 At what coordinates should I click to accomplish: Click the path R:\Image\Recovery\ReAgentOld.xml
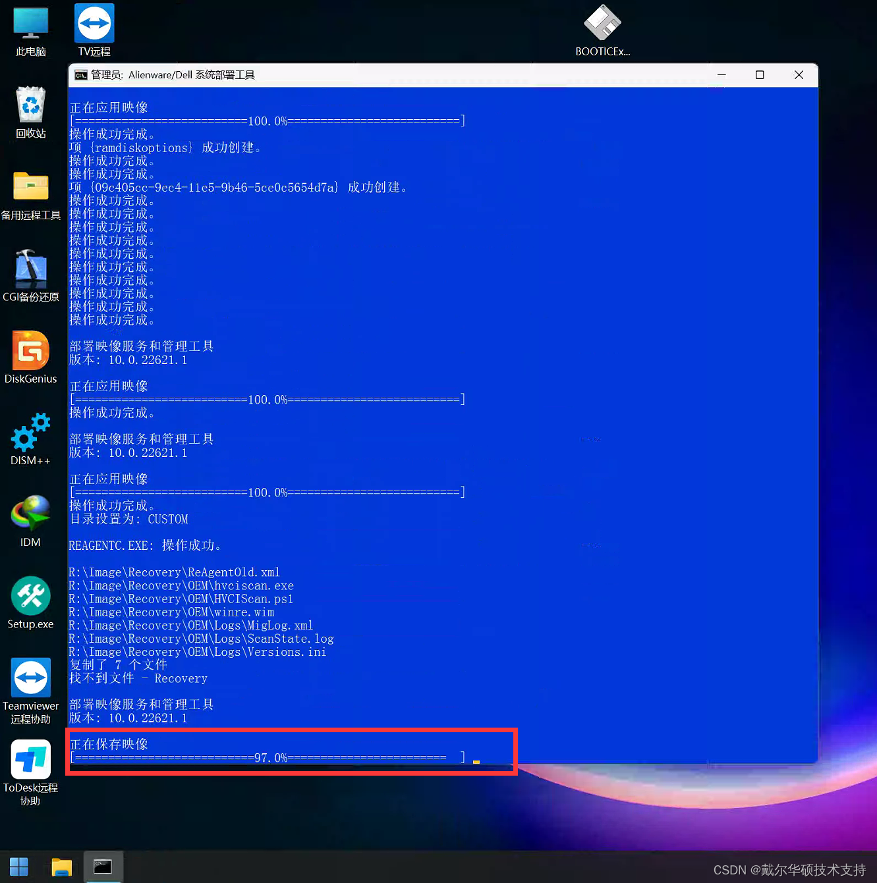(x=175, y=572)
